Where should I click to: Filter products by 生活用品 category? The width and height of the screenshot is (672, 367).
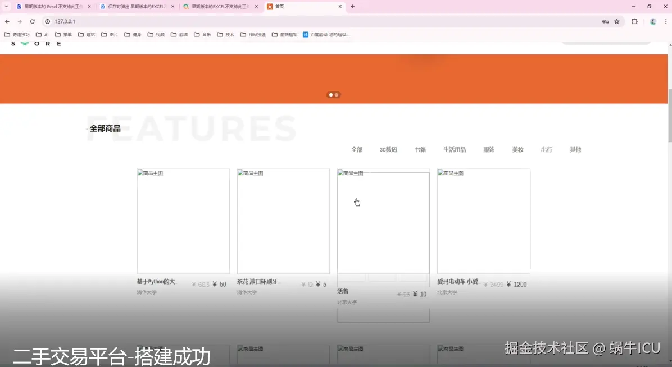point(455,149)
